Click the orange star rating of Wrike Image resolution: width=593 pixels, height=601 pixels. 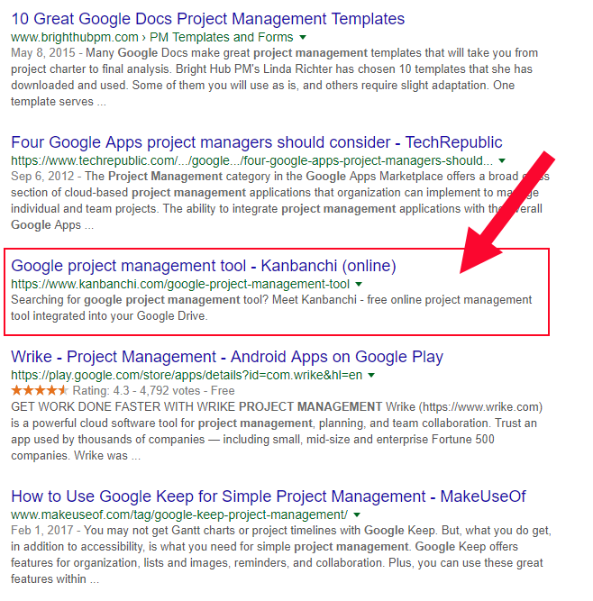pyautogui.click(x=40, y=390)
